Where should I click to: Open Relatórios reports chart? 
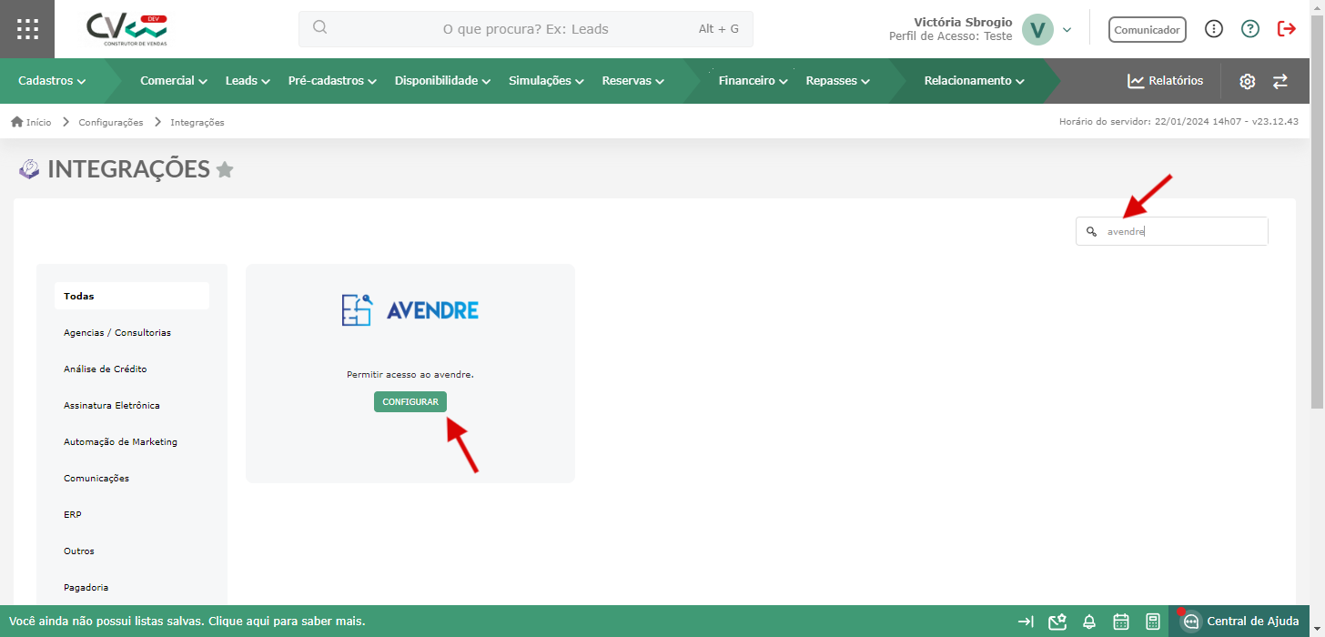(1165, 81)
